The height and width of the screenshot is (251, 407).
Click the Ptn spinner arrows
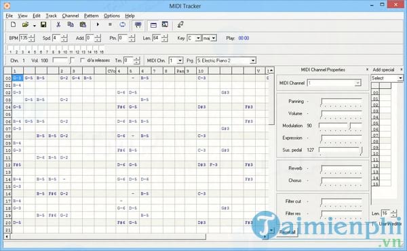132,38
